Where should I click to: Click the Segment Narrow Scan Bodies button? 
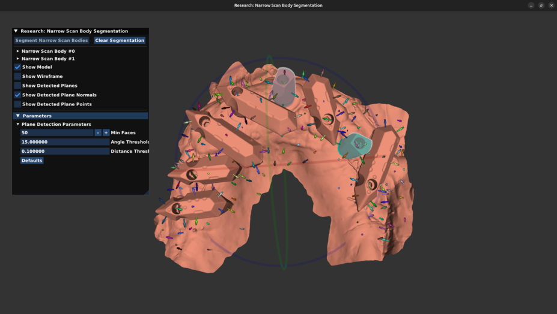[52, 41]
